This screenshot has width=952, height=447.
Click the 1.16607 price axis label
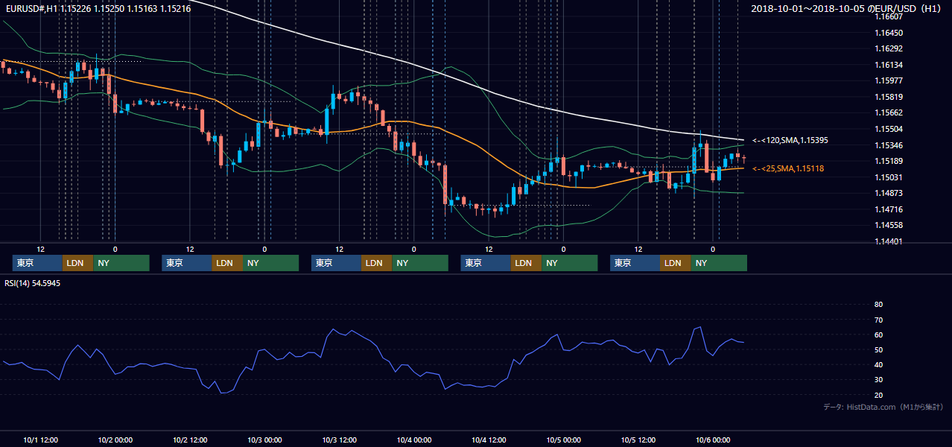(x=889, y=16)
